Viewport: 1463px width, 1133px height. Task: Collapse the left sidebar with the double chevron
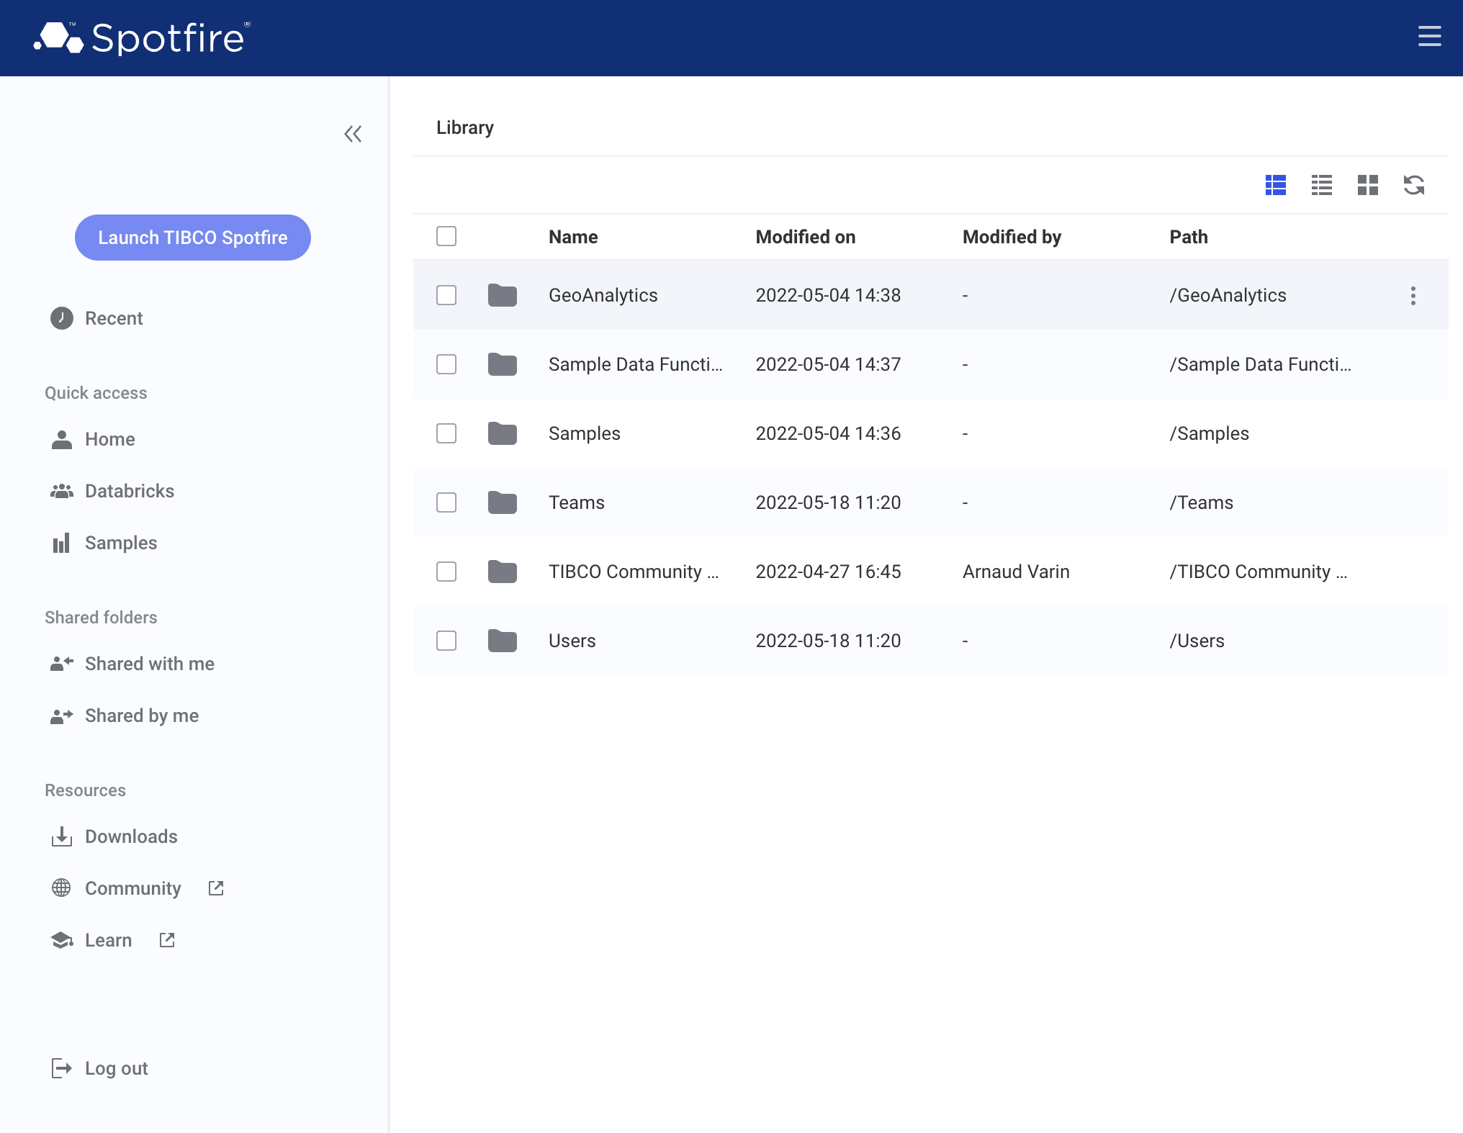point(353,134)
